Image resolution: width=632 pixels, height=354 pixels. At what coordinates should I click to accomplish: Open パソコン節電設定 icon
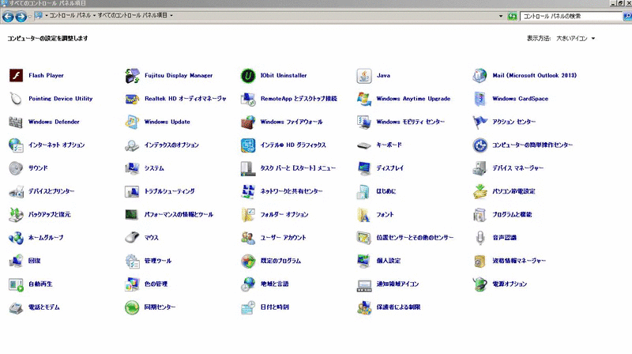pyautogui.click(x=480, y=191)
